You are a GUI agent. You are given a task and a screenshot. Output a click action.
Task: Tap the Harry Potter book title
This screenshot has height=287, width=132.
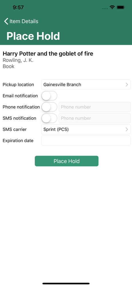48,54
